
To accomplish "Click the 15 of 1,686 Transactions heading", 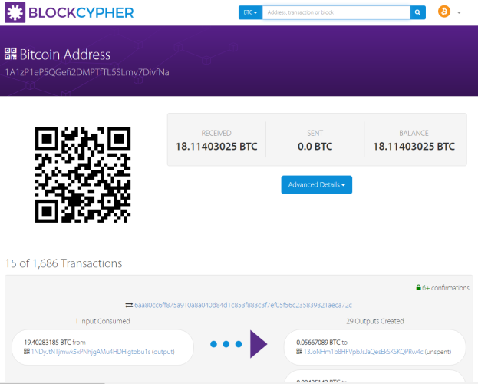I will point(64,263).
